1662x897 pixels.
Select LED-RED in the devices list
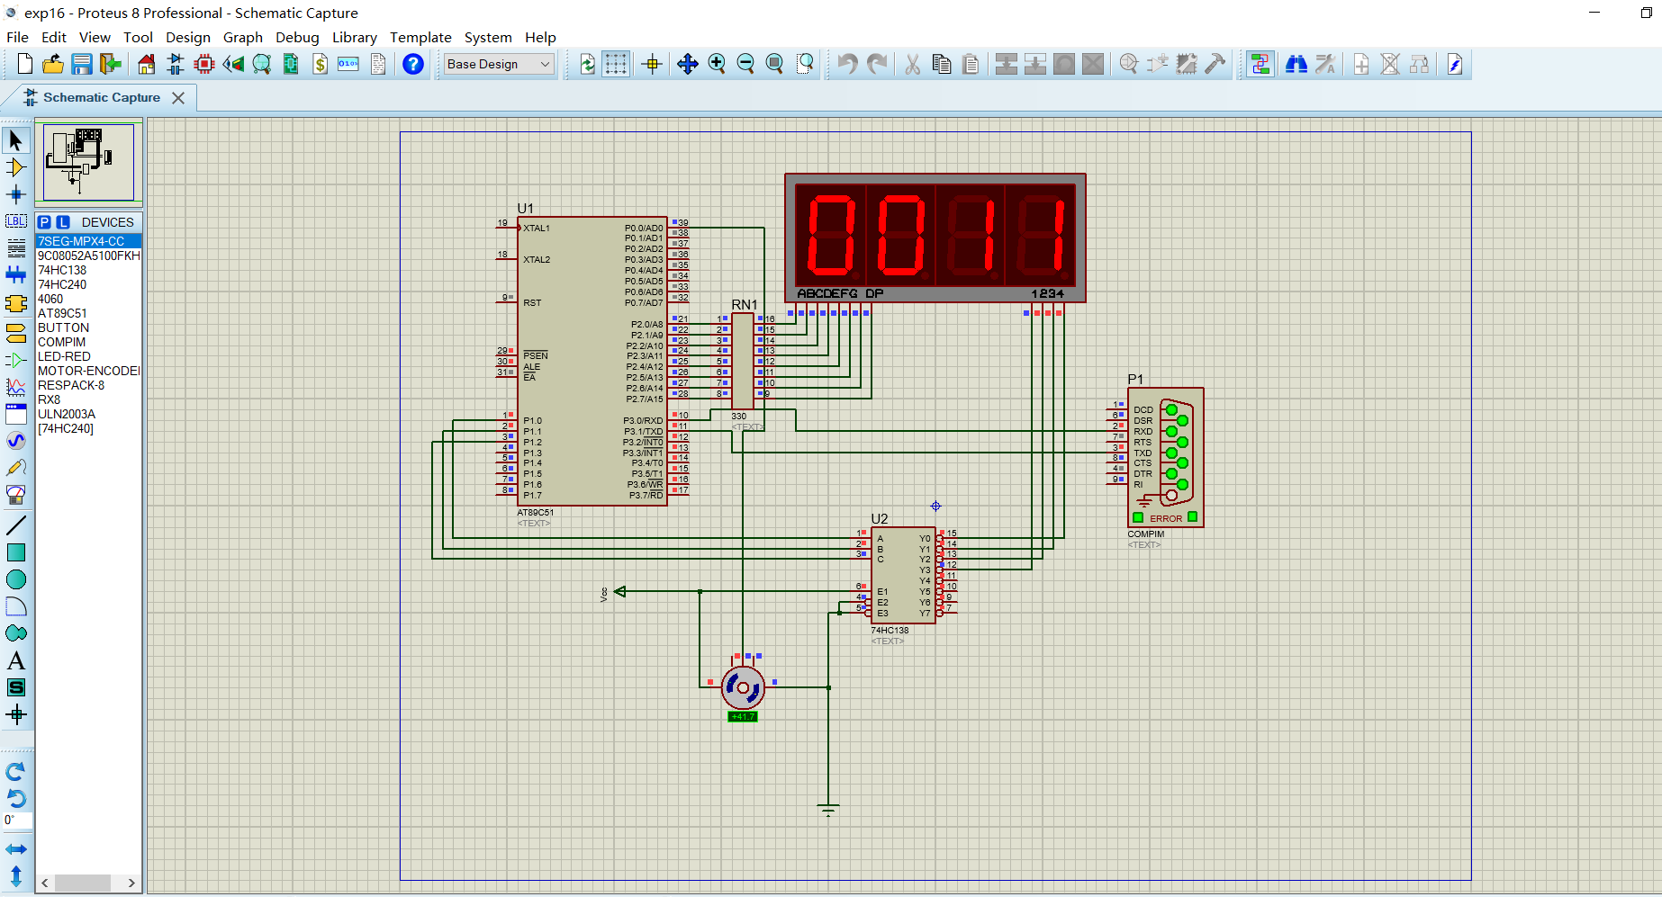(88, 356)
